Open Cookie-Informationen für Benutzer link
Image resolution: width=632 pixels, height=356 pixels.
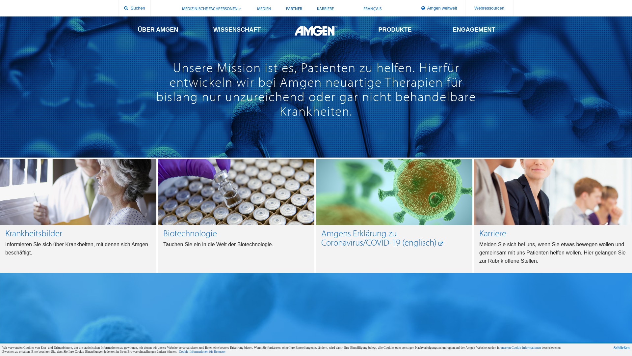[202, 352]
